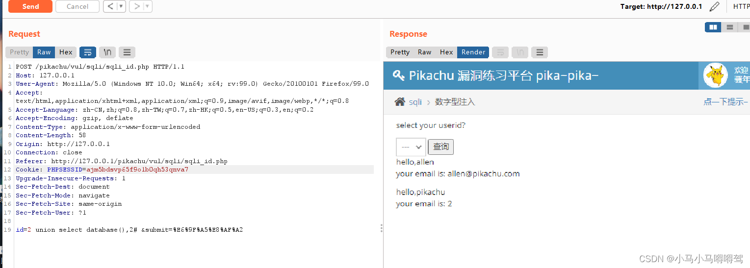Viewport: 750px width, 268px height.
Task: Click the POST /pikachu/vul/sqli/sqli_id.php request line
Action: point(100,67)
